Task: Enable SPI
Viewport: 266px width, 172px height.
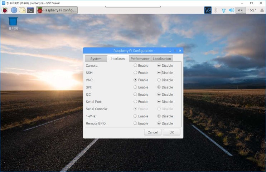Action: click(x=141, y=87)
